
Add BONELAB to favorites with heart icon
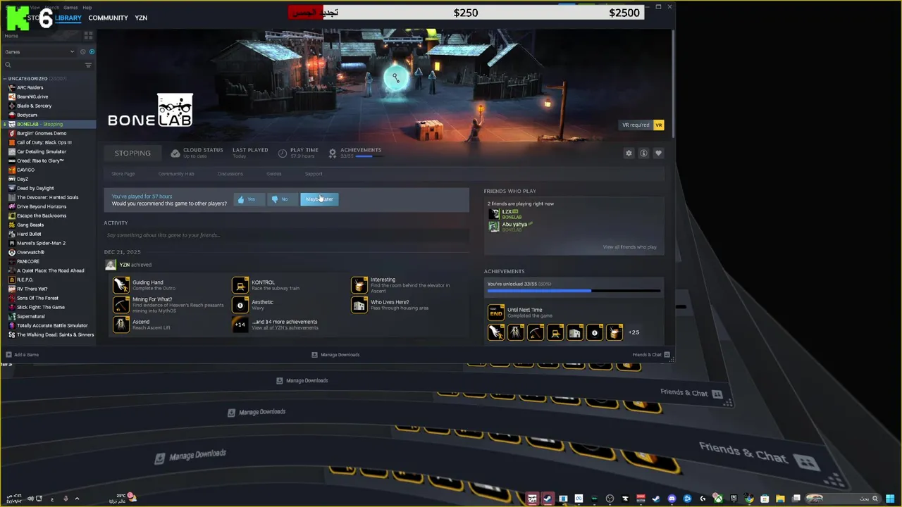[658, 154]
